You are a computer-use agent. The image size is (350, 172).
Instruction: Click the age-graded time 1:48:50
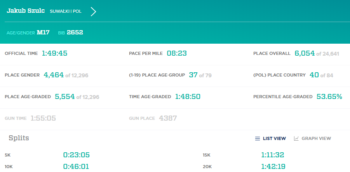188,97
